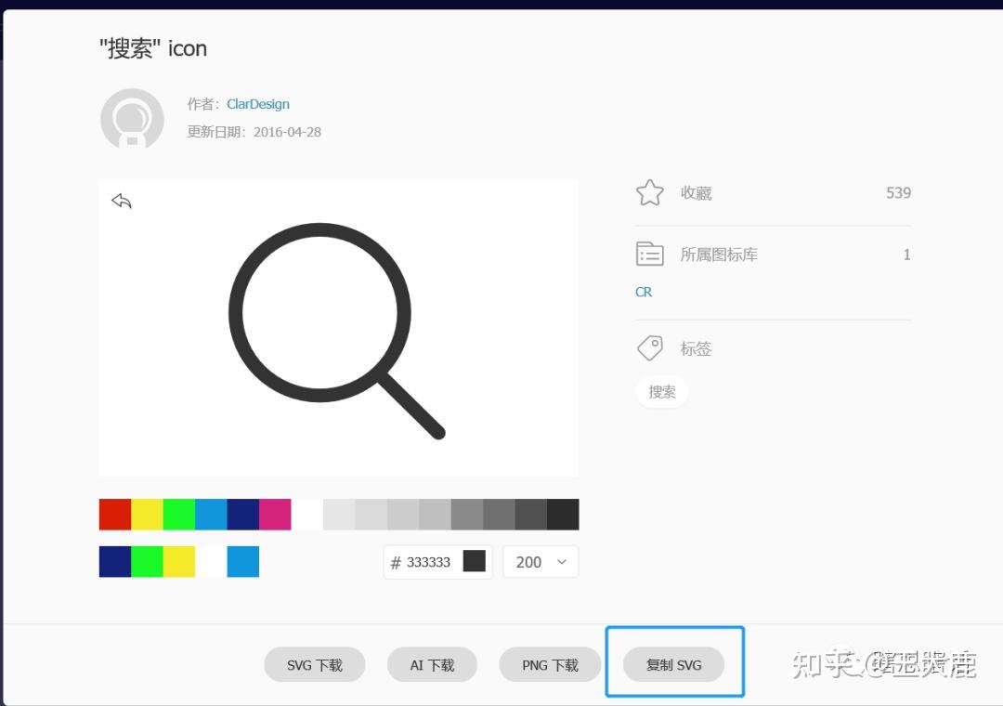Click the black color preview square beside the hex code
The image size is (1003, 706).
(x=475, y=561)
